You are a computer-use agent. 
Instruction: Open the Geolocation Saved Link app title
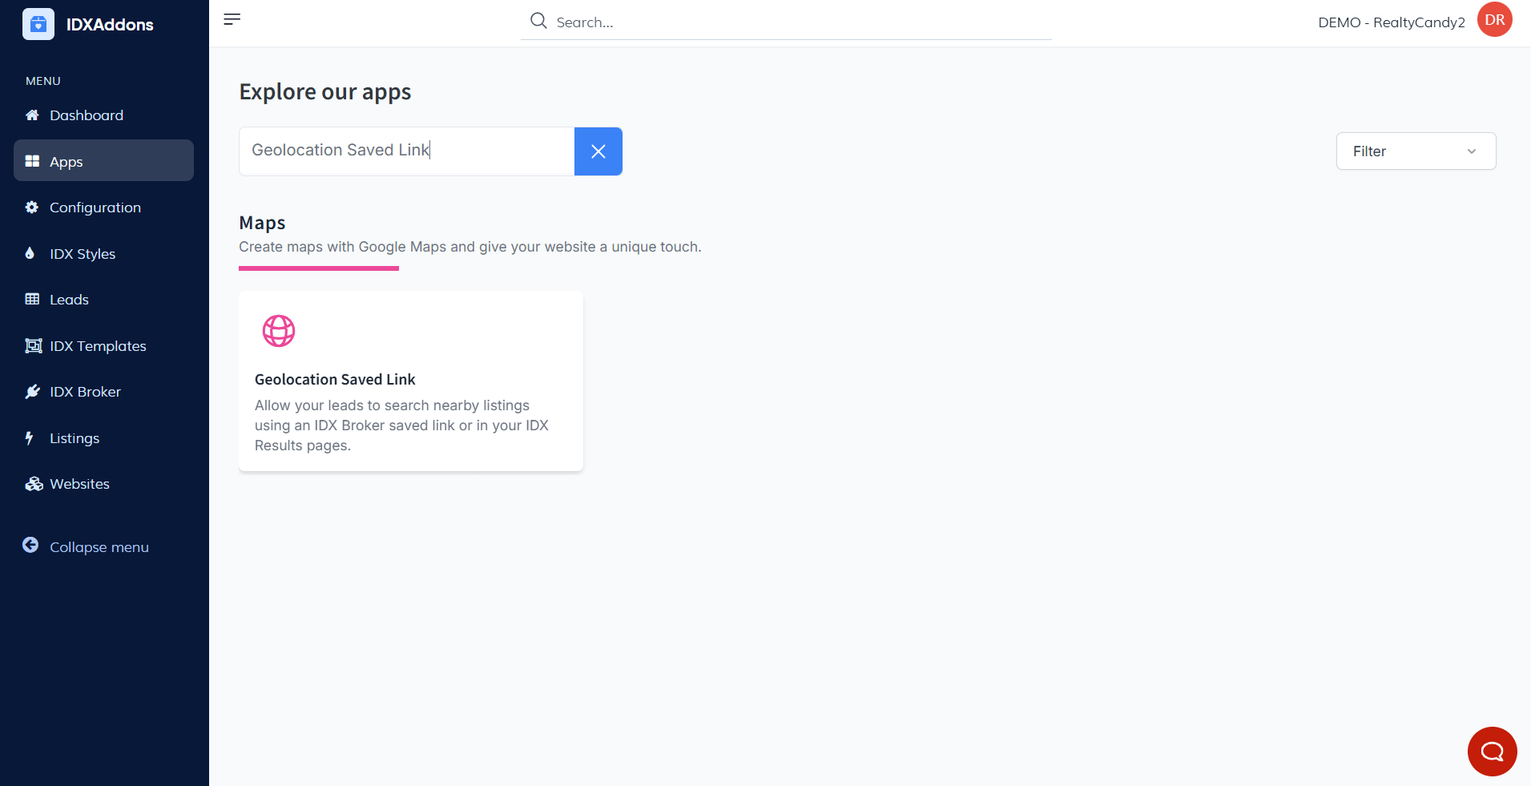335,380
